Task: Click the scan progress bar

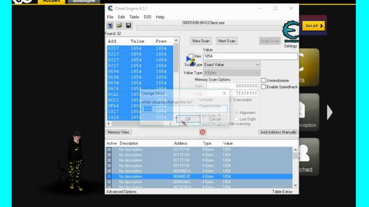Action: 209,28
